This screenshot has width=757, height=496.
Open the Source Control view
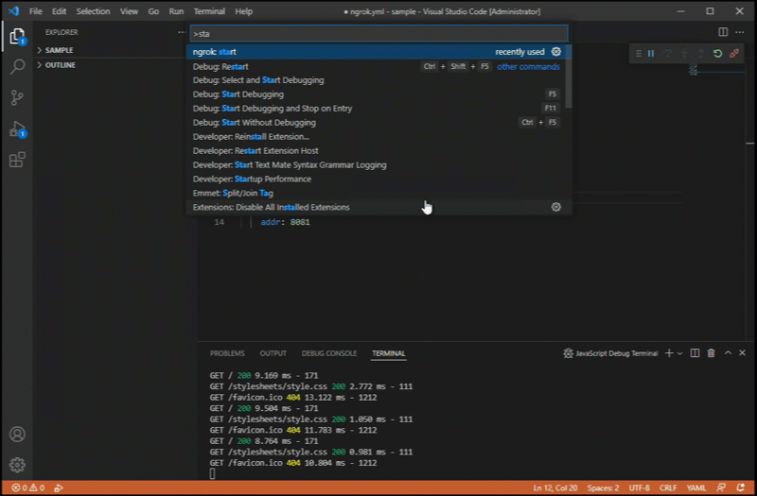click(17, 97)
